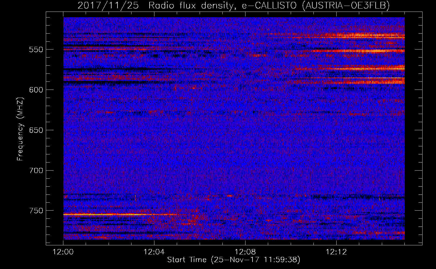Click the 700 frequency tick label
The image size is (436, 269).
click(x=36, y=171)
